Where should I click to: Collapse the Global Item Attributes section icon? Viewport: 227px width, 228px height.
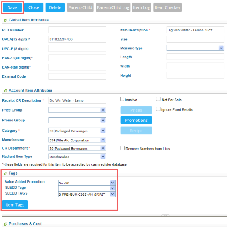(x=5, y=20)
